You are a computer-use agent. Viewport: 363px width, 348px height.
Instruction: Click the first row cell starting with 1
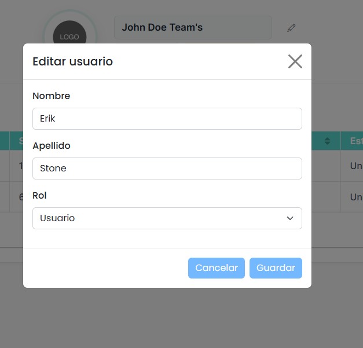click(20, 166)
